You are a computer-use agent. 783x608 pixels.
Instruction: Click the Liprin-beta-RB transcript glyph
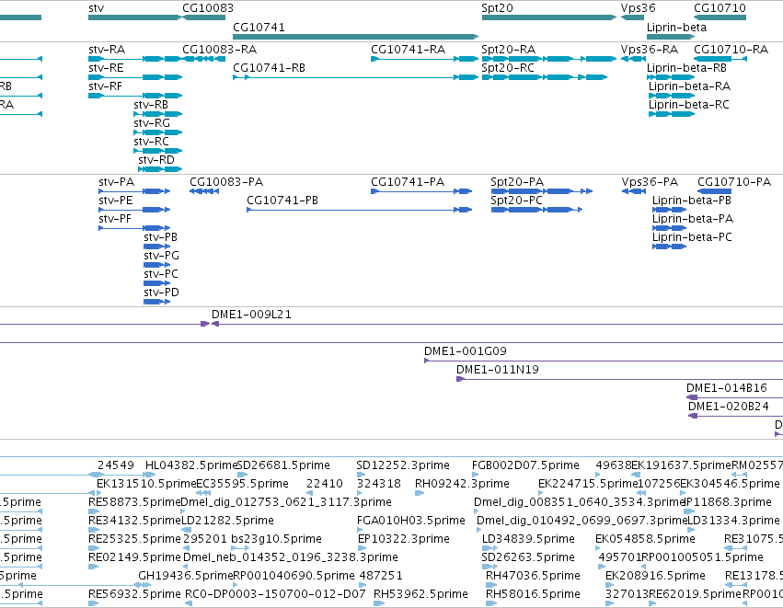(671, 77)
